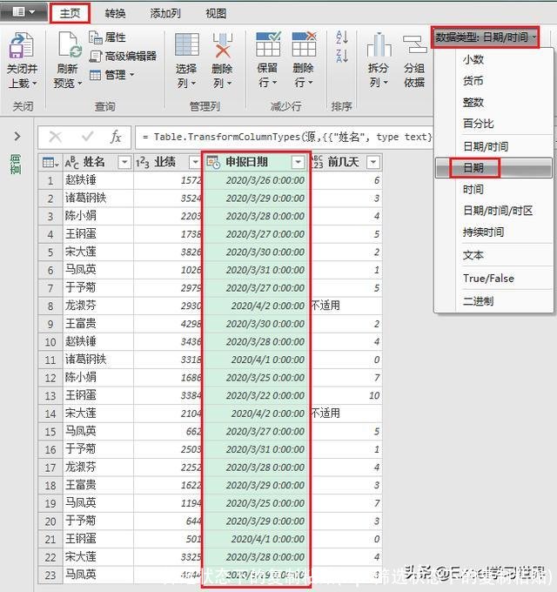Image resolution: width=557 pixels, height=592 pixels.
Task: Expand the 数据类型: 日期/时间 dropdown
Action: (486, 37)
